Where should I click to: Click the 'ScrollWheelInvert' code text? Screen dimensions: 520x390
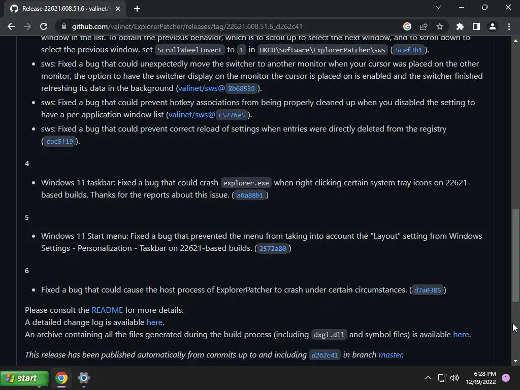190,50
